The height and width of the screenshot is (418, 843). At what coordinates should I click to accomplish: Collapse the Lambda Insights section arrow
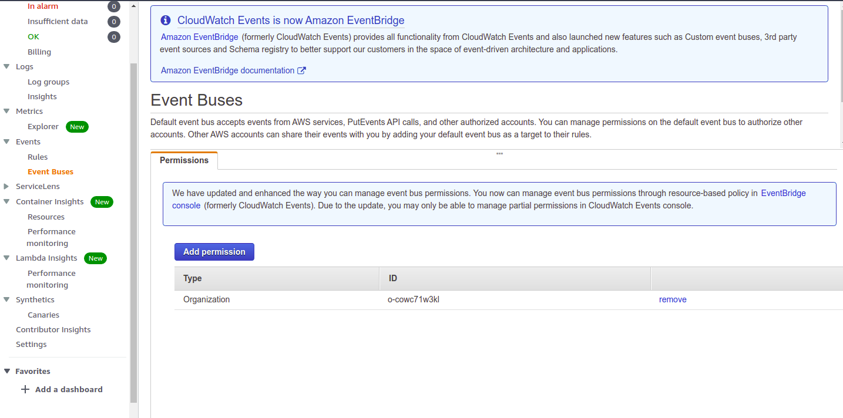tap(6, 258)
